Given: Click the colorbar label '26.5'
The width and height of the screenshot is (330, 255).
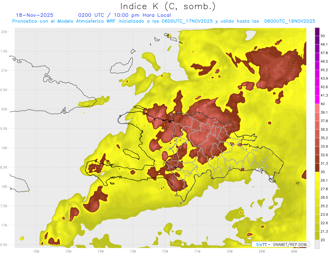Looking at the screenshot, I should click(324, 197).
